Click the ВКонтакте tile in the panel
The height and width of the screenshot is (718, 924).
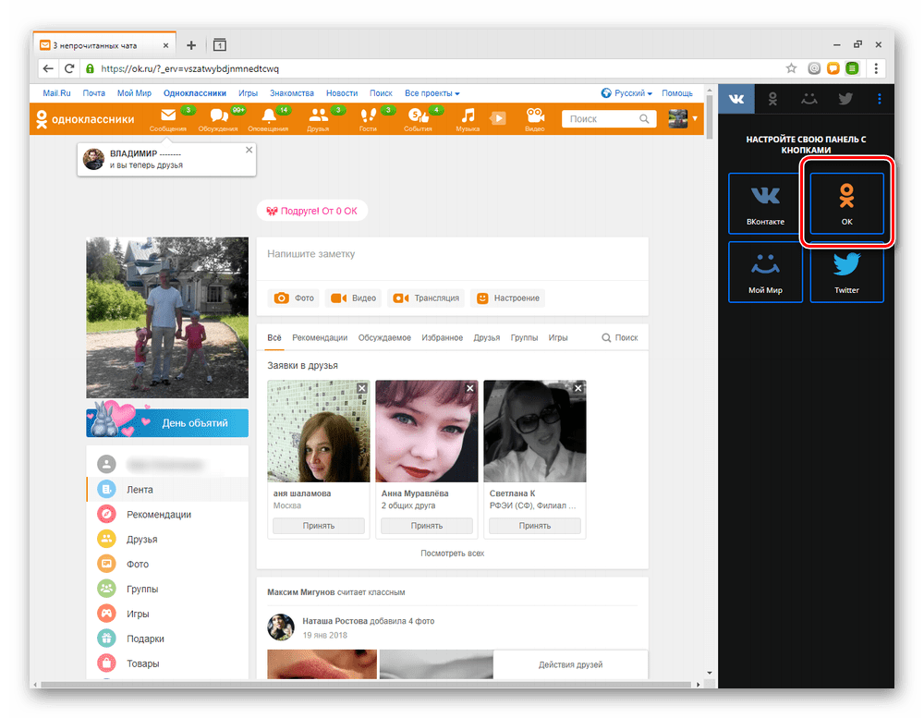[765, 203]
